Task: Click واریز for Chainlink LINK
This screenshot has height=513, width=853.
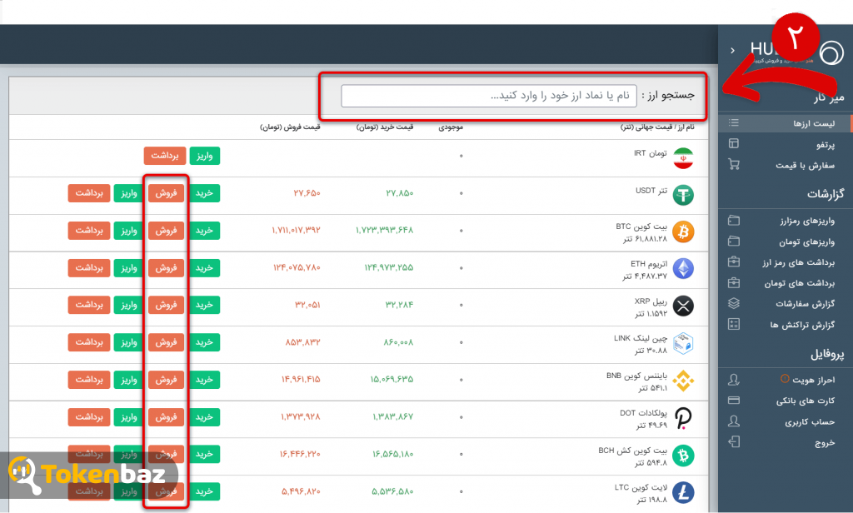Action: coord(128,342)
